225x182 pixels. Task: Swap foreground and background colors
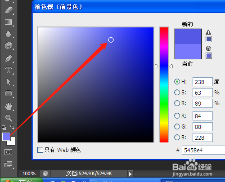[12, 127]
